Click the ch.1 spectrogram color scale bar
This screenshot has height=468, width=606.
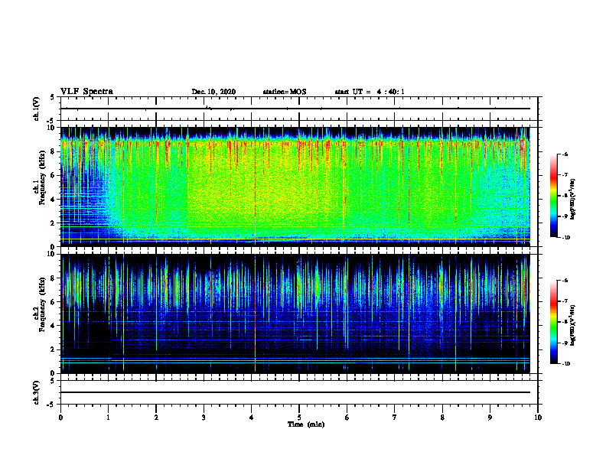tap(553, 196)
